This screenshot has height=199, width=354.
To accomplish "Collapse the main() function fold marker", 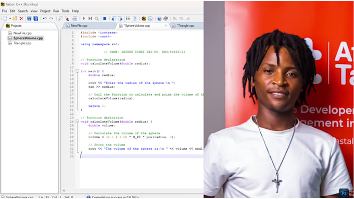I will point(77,71).
